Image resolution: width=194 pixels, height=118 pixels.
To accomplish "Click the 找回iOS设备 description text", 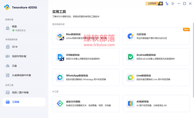I will tap(83, 59).
